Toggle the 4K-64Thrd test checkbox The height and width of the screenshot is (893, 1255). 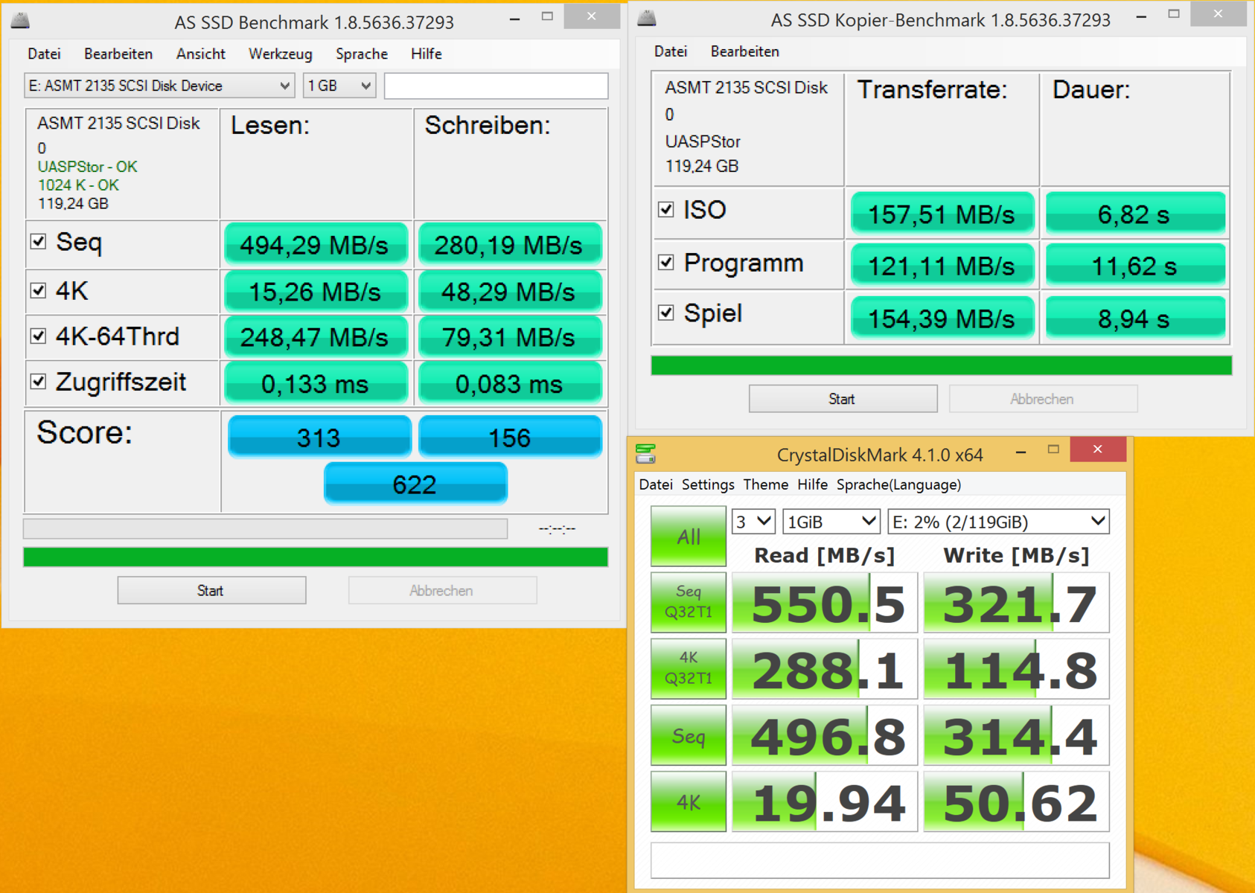[39, 336]
